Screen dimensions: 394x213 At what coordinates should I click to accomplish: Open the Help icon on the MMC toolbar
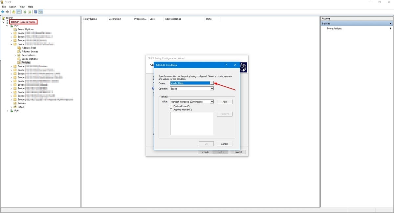35,12
